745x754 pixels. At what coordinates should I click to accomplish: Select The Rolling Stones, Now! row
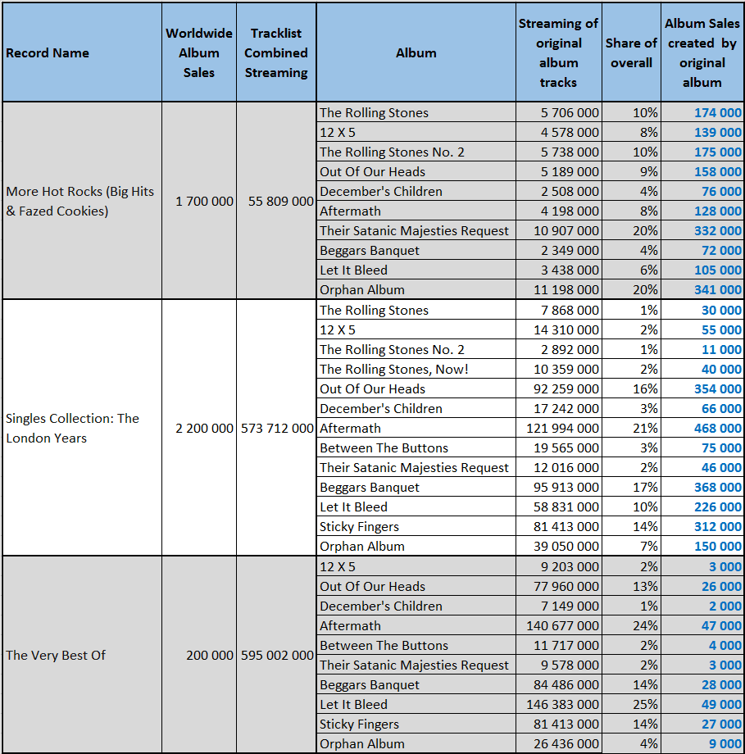click(x=530, y=370)
